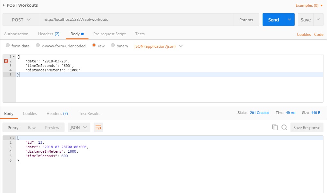Image resolution: width=327 pixels, height=193 pixels.
Task: Open the POST method dropdown
Action: coord(21,20)
